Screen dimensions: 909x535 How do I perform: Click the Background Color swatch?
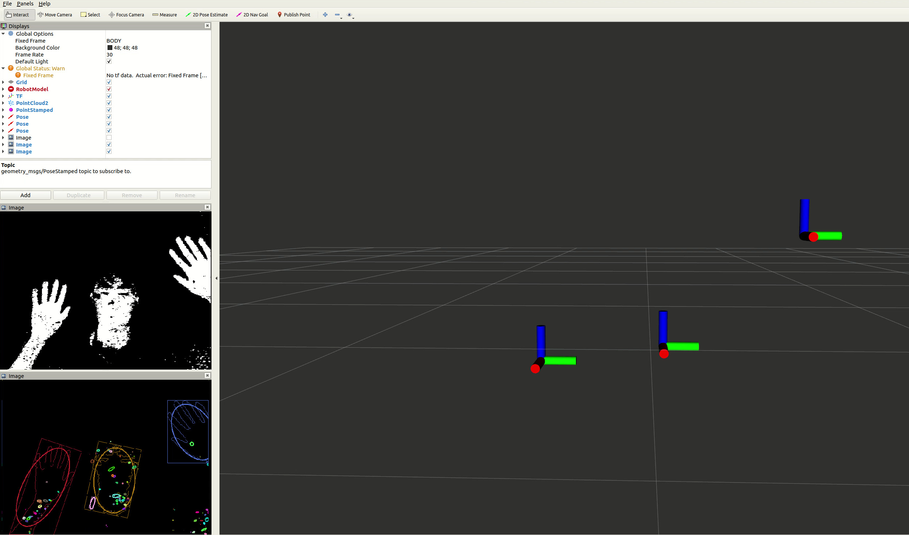[110, 48]
